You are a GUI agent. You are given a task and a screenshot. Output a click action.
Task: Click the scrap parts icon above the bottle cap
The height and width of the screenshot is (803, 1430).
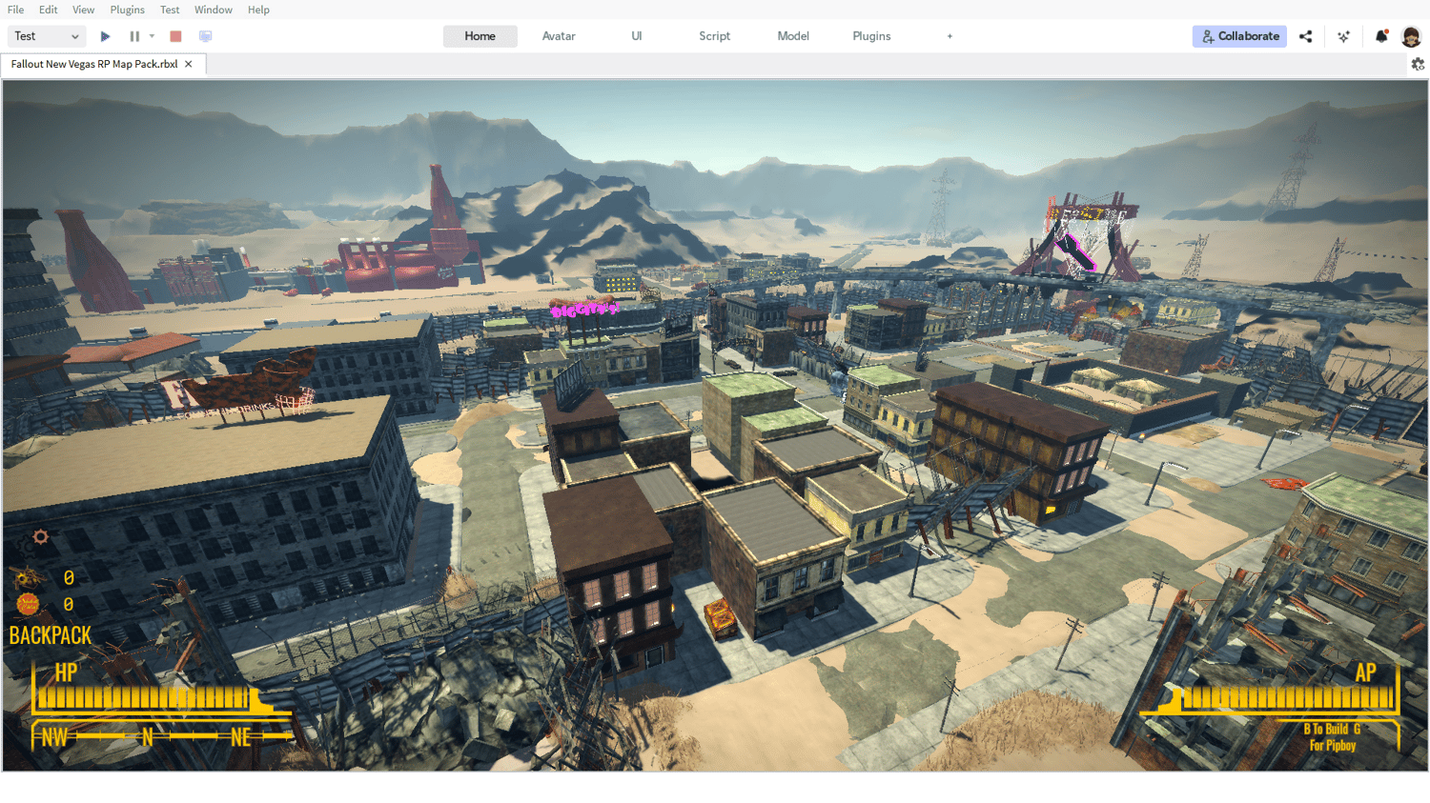coord(29,577)
